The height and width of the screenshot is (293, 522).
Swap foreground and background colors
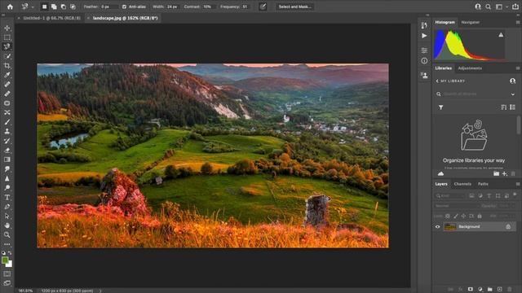pos(10,253)
